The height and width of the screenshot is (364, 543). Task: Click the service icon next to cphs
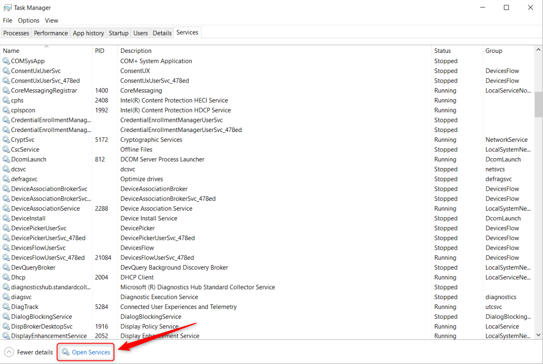pos(6,100)
